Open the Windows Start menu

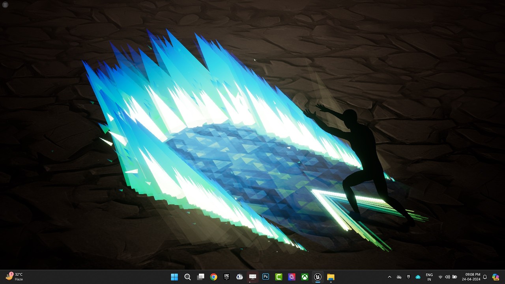174,277
